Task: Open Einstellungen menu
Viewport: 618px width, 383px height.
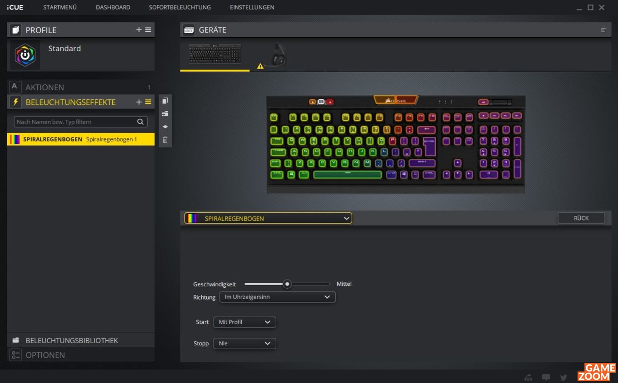Action: coord(252,7)
